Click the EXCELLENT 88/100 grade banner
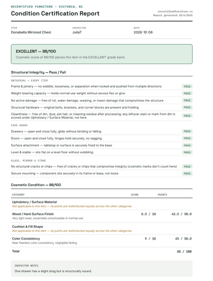 pos(102,54)
